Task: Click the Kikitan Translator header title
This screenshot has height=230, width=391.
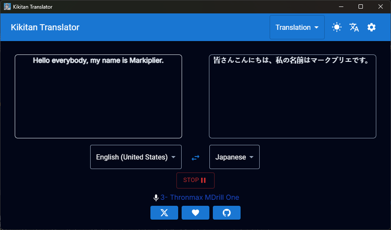Action: click(x=45, y=27)
